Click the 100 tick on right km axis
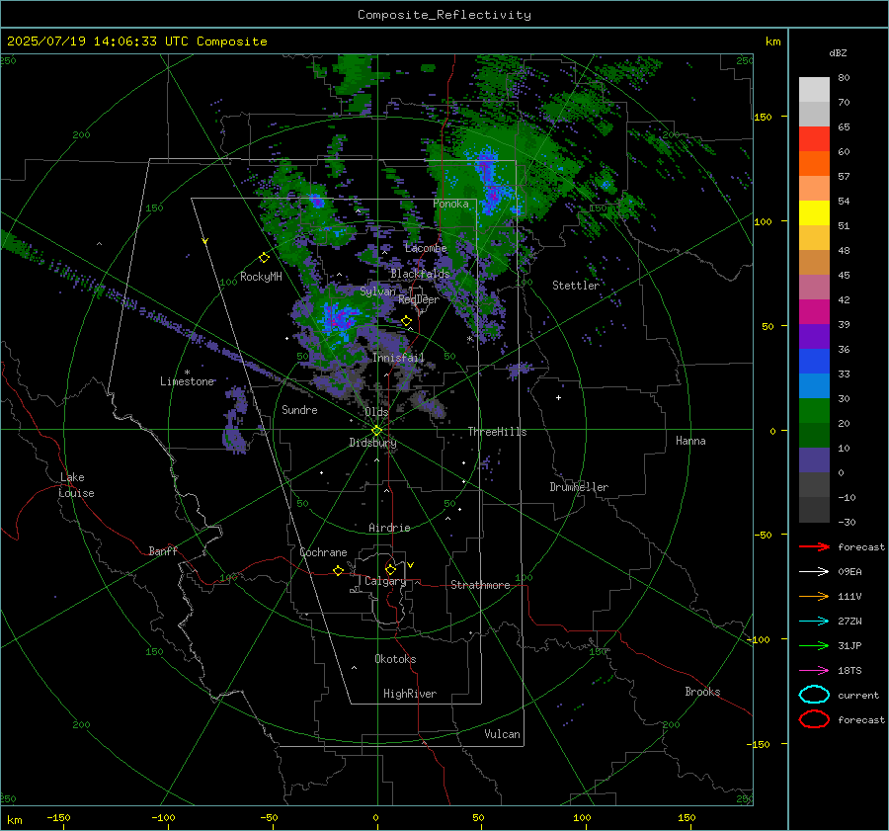 763,221
